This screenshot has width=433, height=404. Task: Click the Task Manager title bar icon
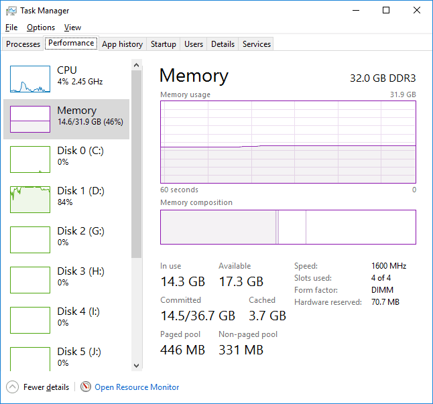tap(11, 11)
